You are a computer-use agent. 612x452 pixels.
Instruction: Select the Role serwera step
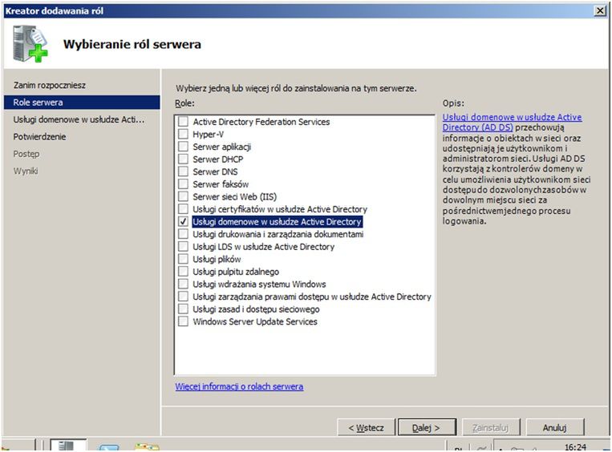(x=82, y=102)
